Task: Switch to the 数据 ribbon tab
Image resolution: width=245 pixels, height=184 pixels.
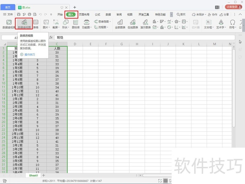Action: pyautogui.click(x=108, y=14)
